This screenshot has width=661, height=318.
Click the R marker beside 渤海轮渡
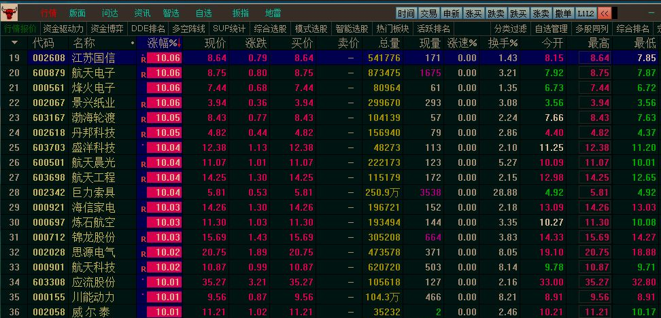[143, 119]
